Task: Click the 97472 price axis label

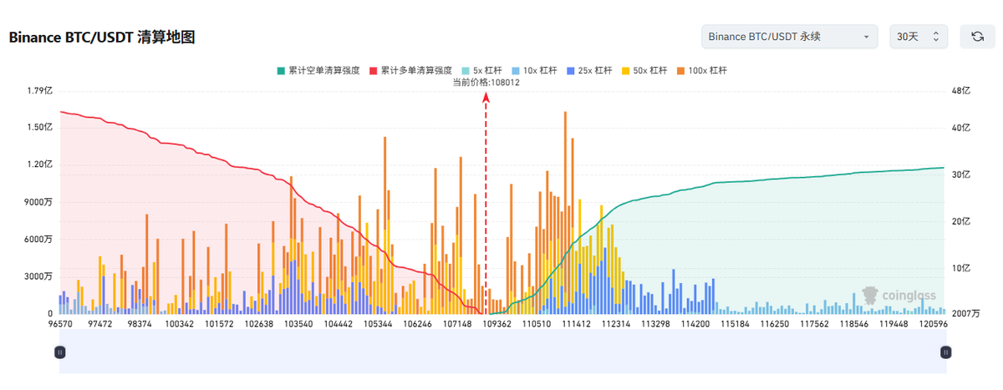Action: [100, 324]
